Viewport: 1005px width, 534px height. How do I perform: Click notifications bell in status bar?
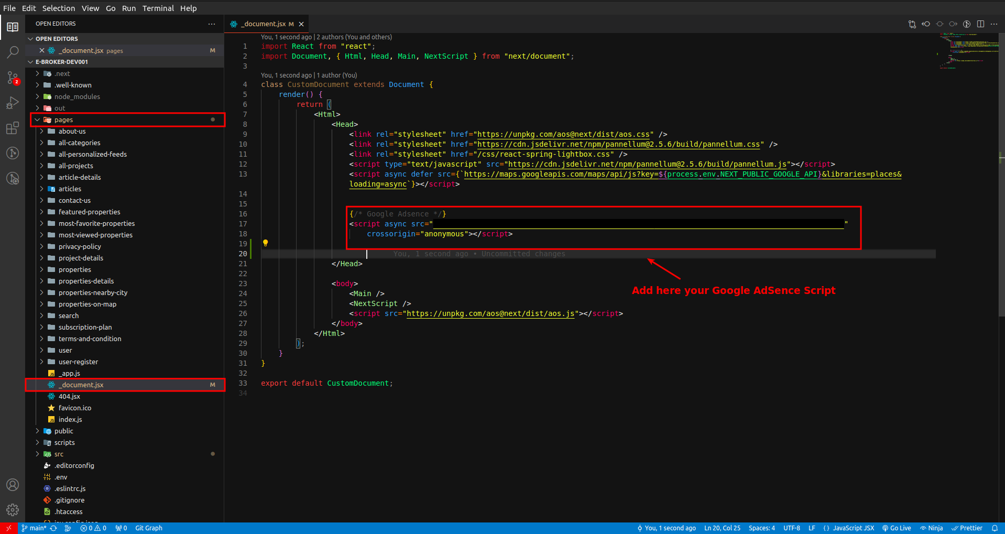pyautogui.click(x=995, y=528)
